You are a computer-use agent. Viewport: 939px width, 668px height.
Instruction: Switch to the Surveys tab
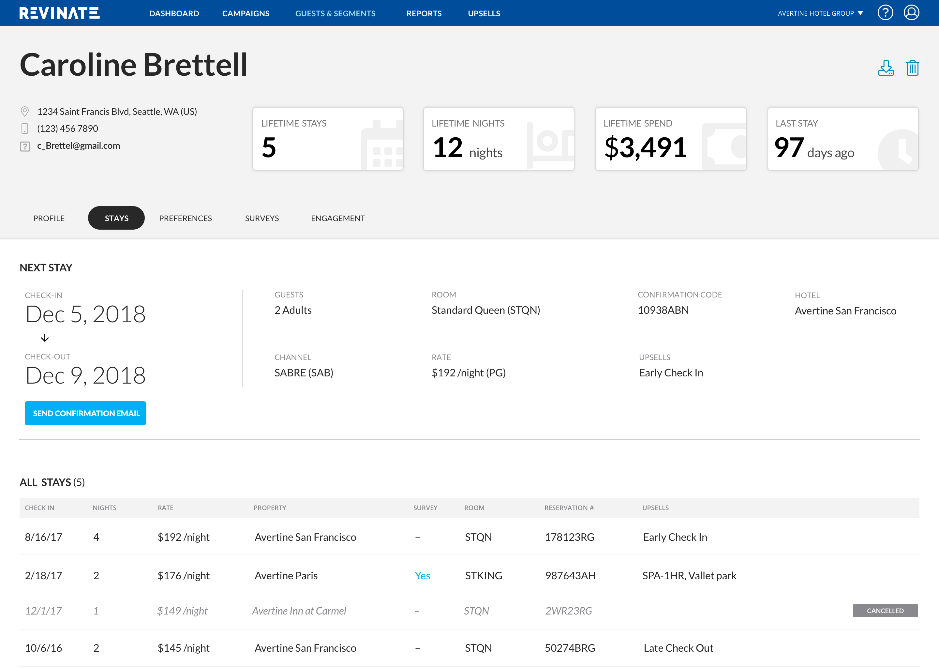click(x=261, y=219)
